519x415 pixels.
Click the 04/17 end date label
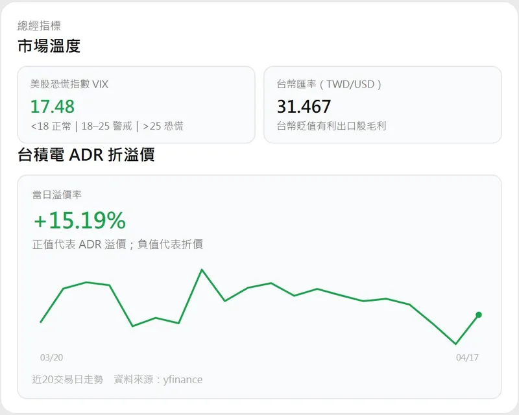coord(467,357)
